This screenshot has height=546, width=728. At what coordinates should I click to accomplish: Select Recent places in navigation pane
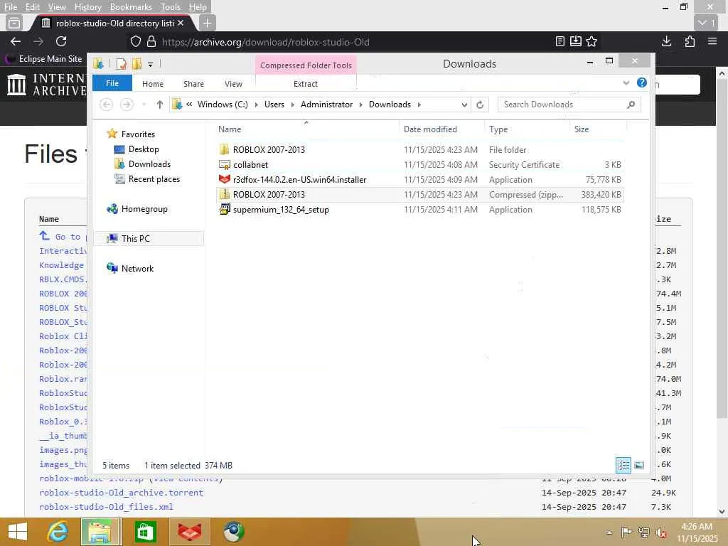154,178
